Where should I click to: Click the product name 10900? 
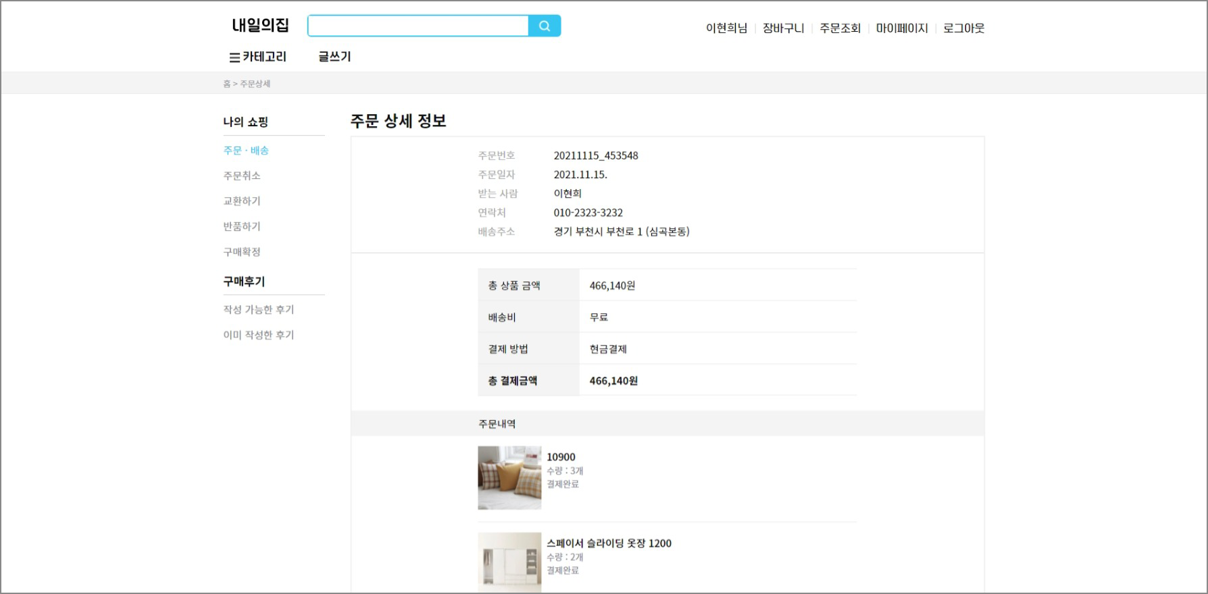(561, 457)
